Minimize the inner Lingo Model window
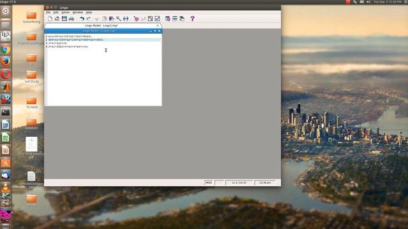This screenshot has width=408, height=229. pyautogui.click(x=150, y=31)
